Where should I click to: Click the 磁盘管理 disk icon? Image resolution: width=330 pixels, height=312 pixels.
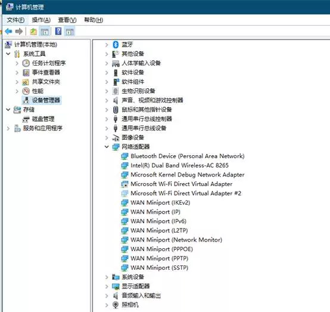point(26,119)
